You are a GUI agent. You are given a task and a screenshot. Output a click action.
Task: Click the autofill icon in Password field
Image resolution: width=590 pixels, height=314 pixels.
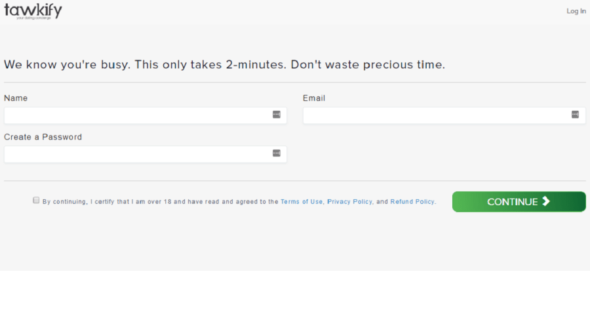tap(277, 153)
